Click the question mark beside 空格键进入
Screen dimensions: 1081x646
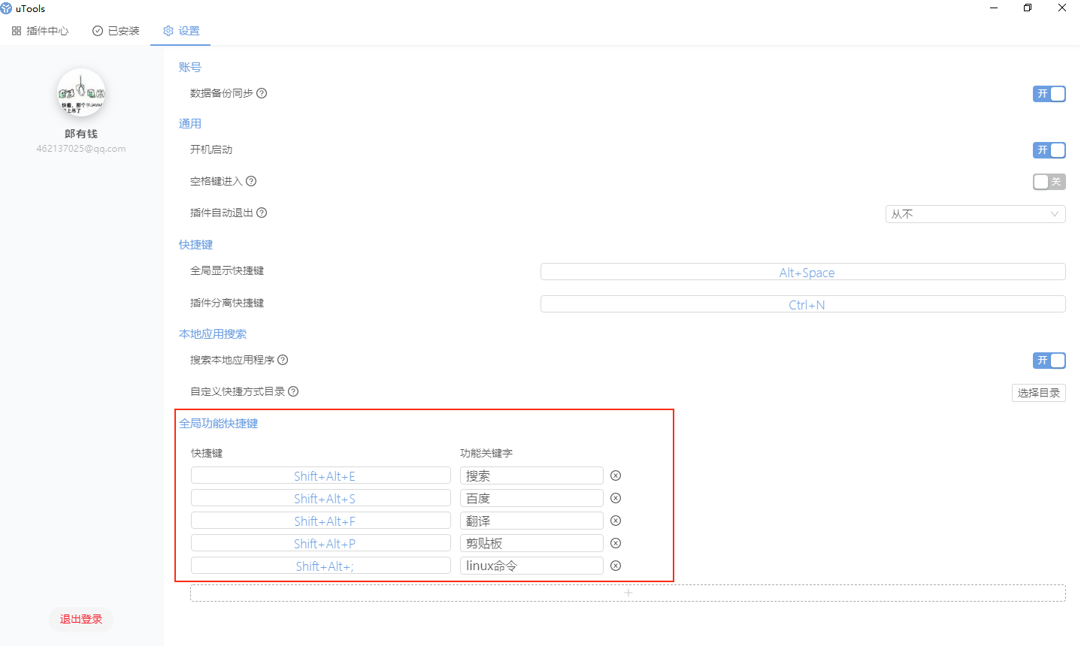coord(250,181)
